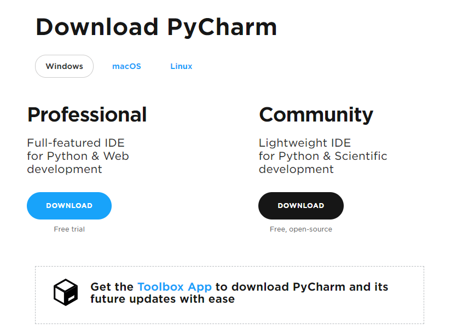Download the PyCharm Professional edition
Screen dimensions: 451x335
69,206
